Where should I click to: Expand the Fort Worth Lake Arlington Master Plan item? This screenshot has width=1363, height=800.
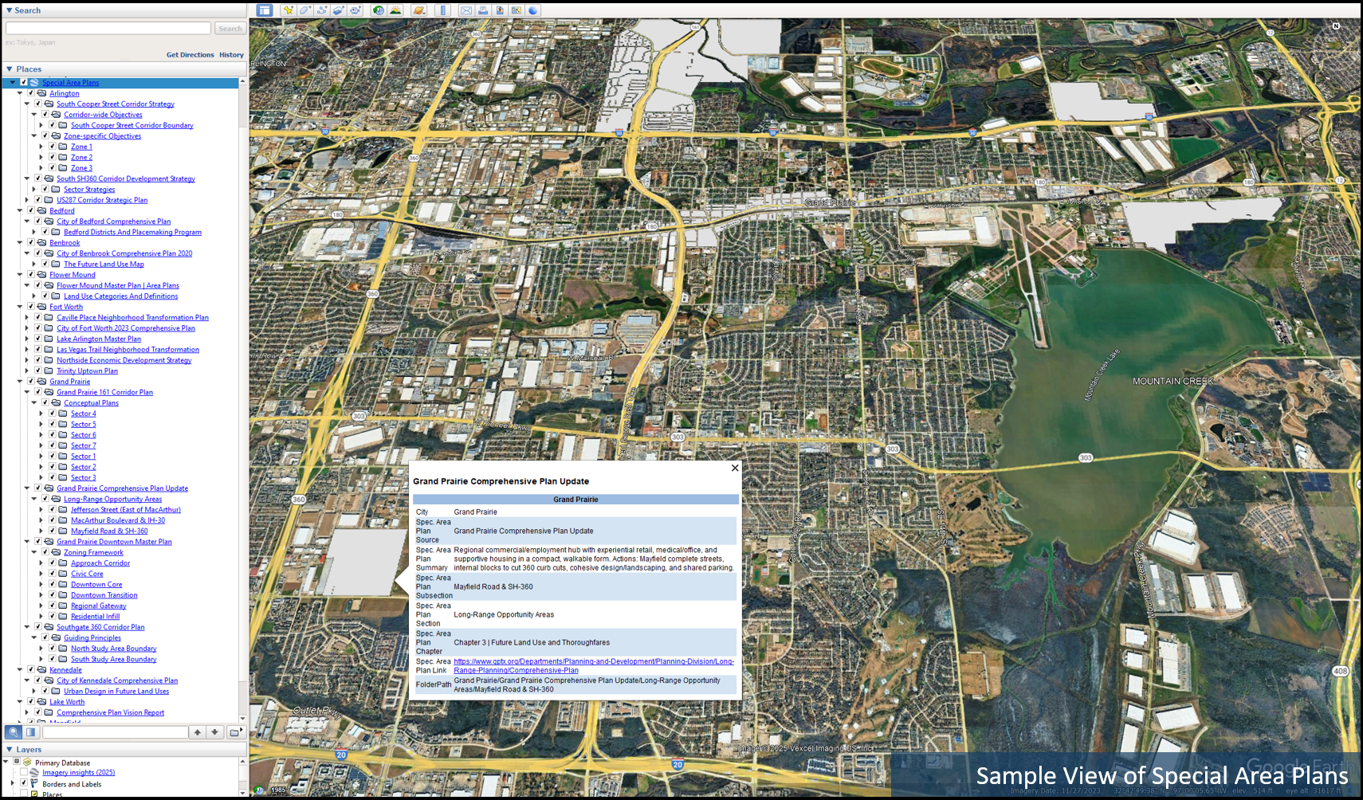coord(27,339)
